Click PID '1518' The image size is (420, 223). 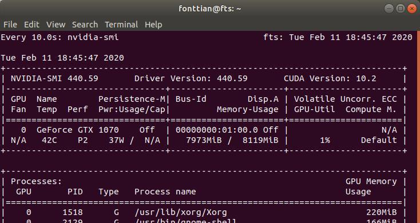[73, 213]
